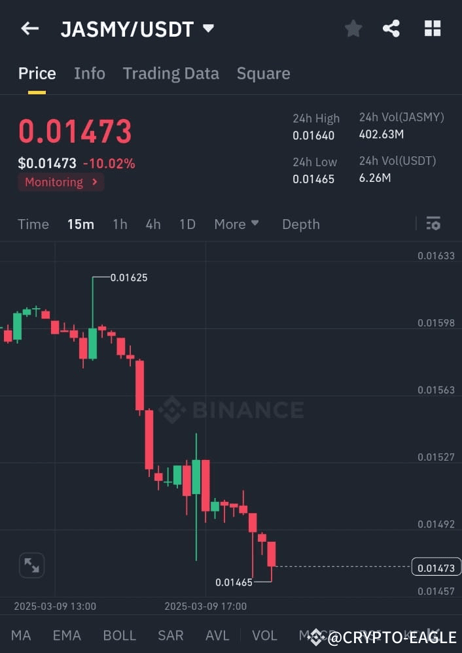462x653 pixels.
Task: Select the VOL indicator
Action: [x=264, y=635]
